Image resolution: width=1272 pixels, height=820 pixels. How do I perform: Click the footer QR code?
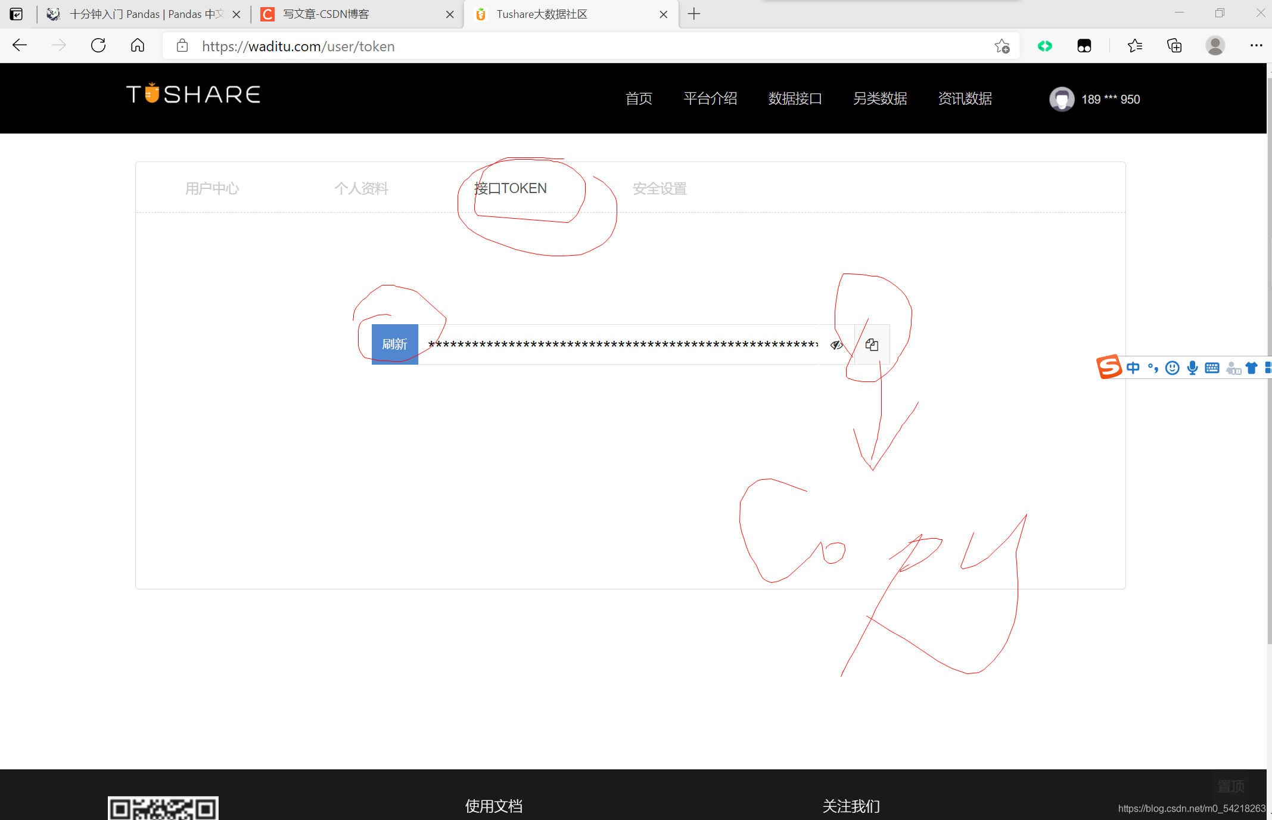[x=163, y=808]
